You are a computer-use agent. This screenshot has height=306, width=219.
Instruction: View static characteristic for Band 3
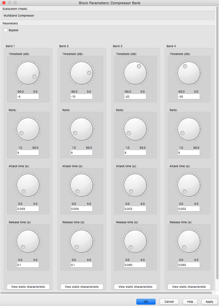click(135, 287)
